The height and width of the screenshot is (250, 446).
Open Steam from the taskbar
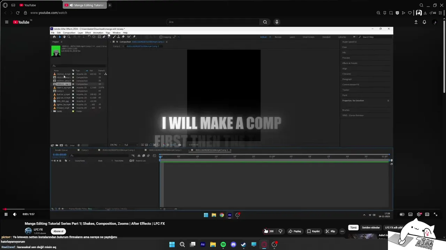coord(244,244)
